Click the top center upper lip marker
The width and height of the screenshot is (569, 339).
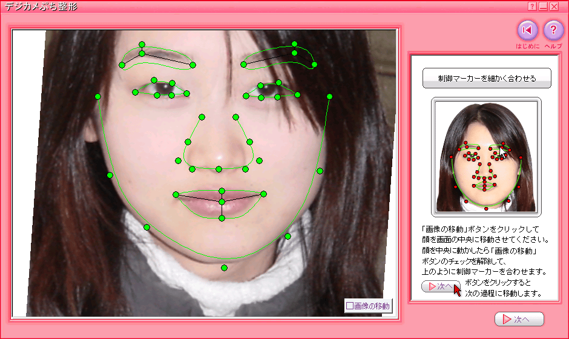coord(222,191)
